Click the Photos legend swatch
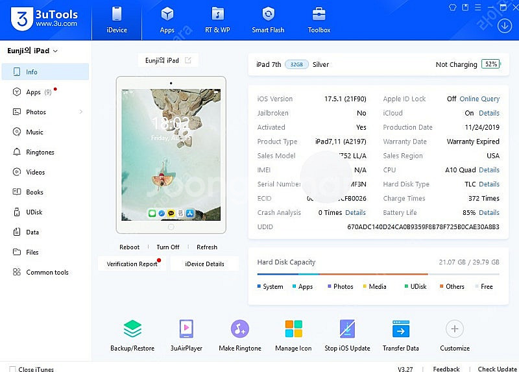 tap(330, 286)
